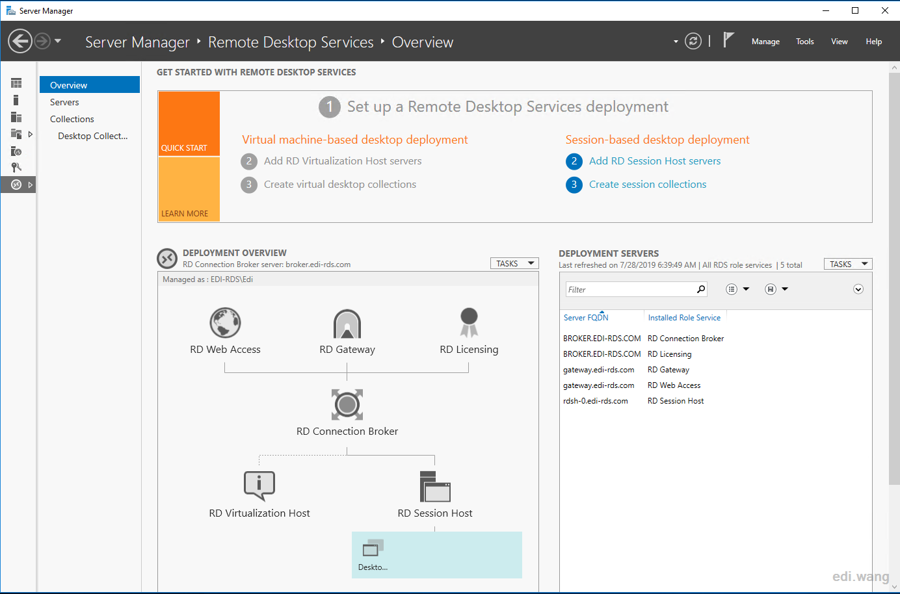The image size is (900, 594).
Task: Open the Local Server sidebar icon
Action: pos(16,100)
